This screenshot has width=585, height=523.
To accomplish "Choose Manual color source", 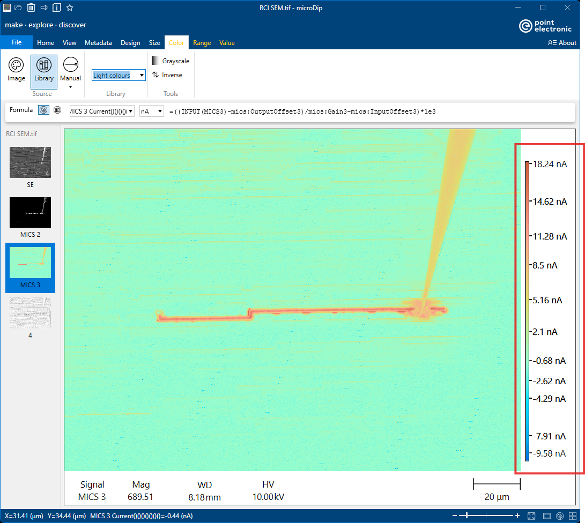I will coord(71,70).
